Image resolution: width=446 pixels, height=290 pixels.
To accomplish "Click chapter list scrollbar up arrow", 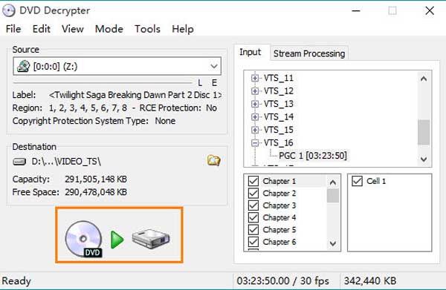I will 333,182.
